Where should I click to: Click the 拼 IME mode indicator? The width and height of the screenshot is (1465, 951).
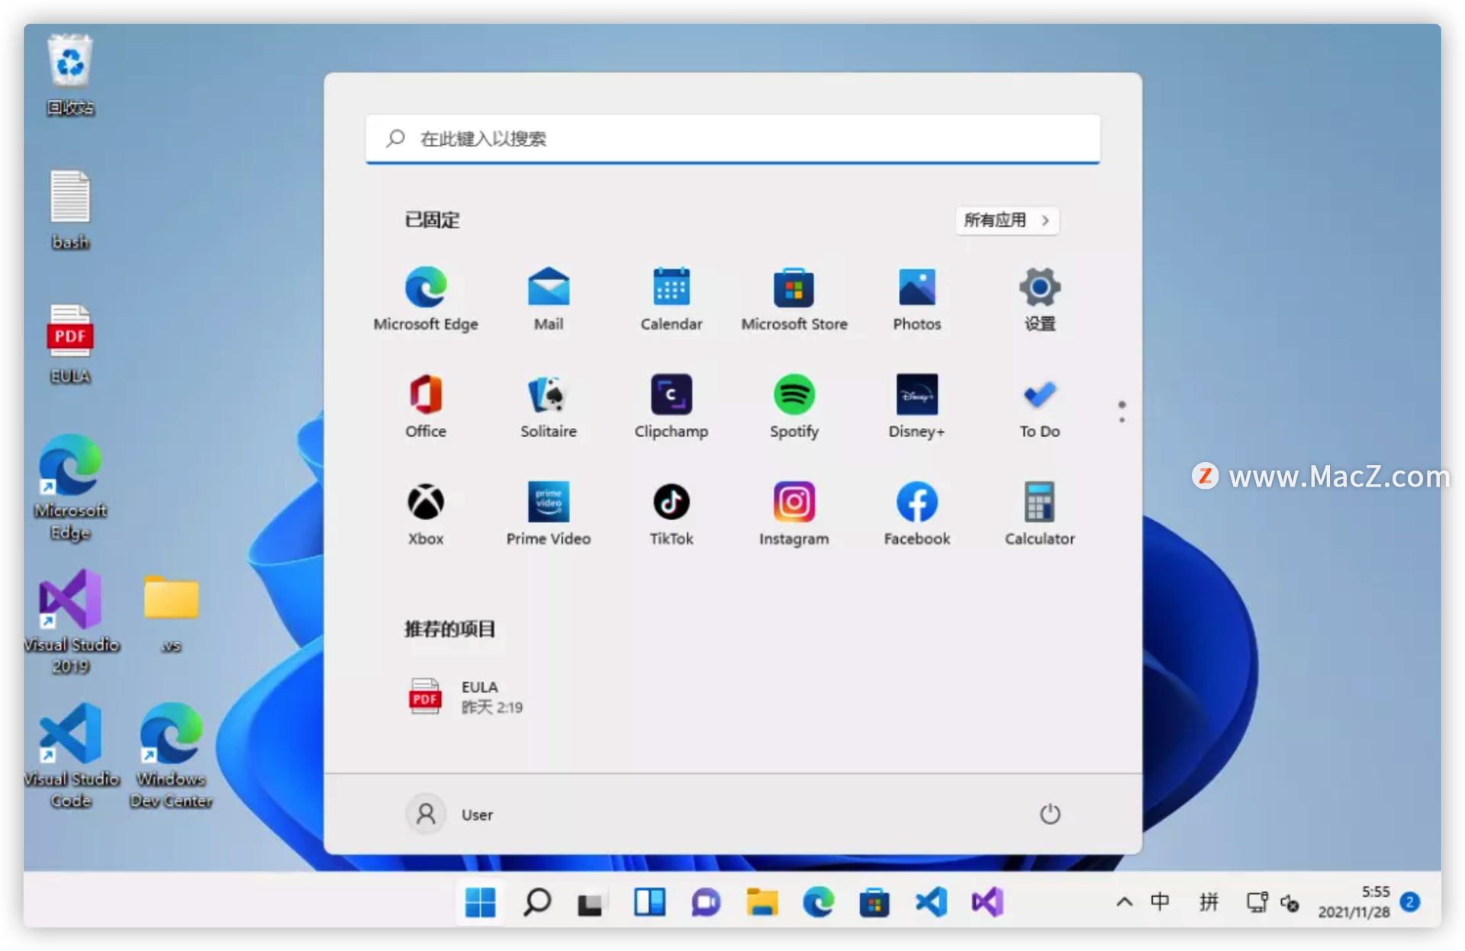coord(1209,902)
